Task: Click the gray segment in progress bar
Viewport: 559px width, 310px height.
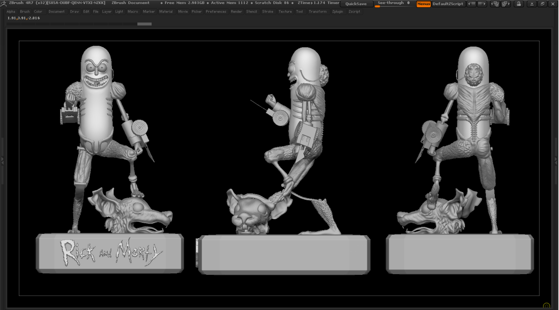Action: (x=144, y=24)
